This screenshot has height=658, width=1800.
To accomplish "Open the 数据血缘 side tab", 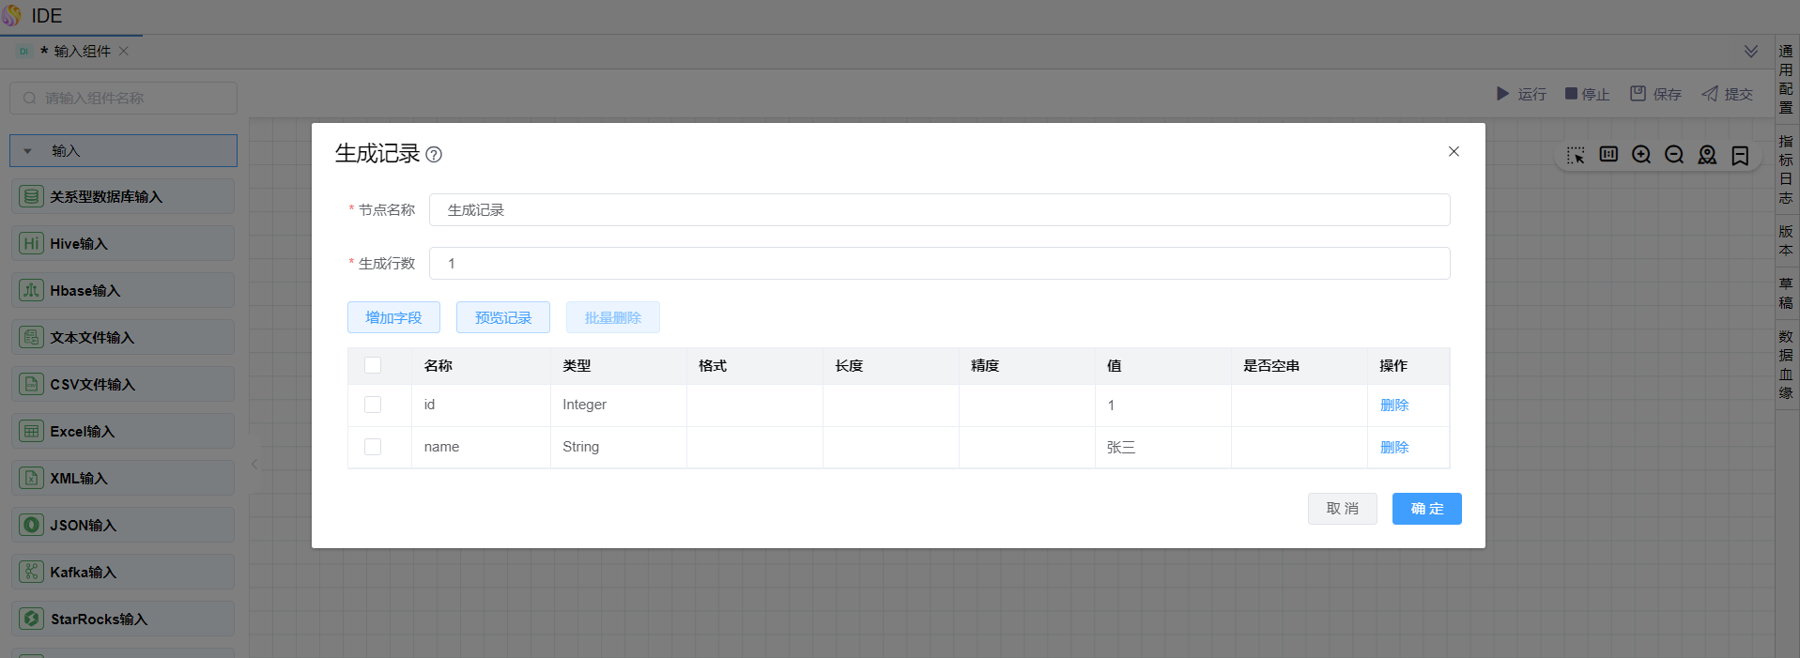I will pos(1786,364).
